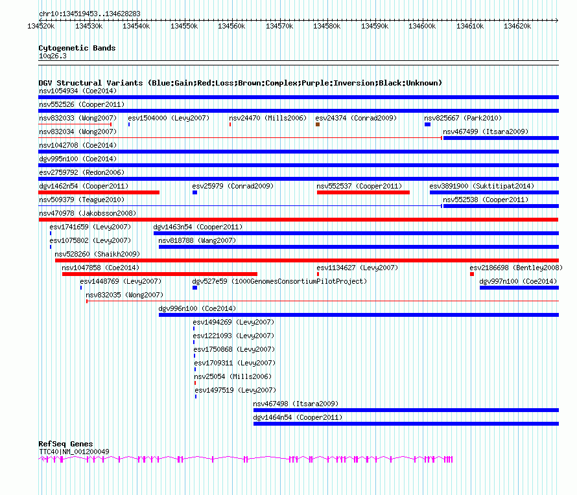Viewport: 577px width, 495px height.
Task: Select nsv25054 (Mills2006) variant
Action: (x=233, y=376)
